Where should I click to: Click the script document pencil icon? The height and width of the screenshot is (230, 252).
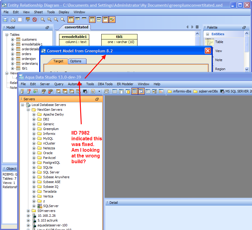(93, 91)
